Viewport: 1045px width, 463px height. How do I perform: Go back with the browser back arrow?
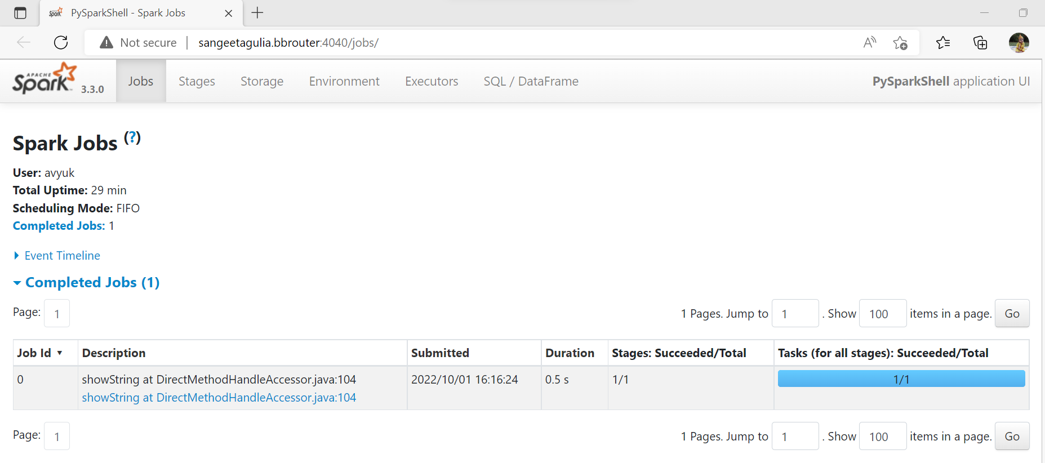click(24, 42)
